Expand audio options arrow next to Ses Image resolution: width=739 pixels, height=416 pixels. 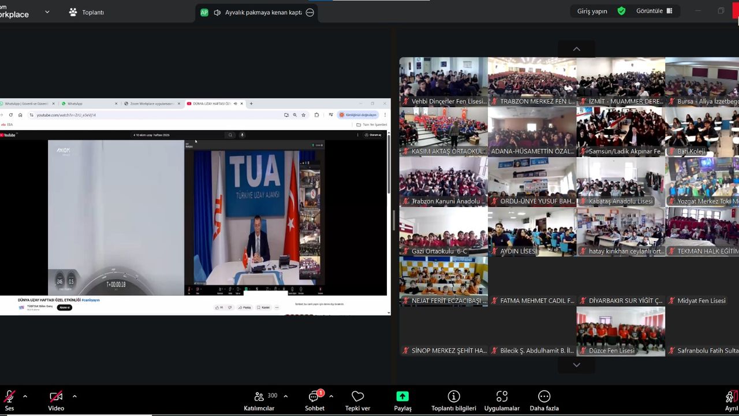click(25, 396)
